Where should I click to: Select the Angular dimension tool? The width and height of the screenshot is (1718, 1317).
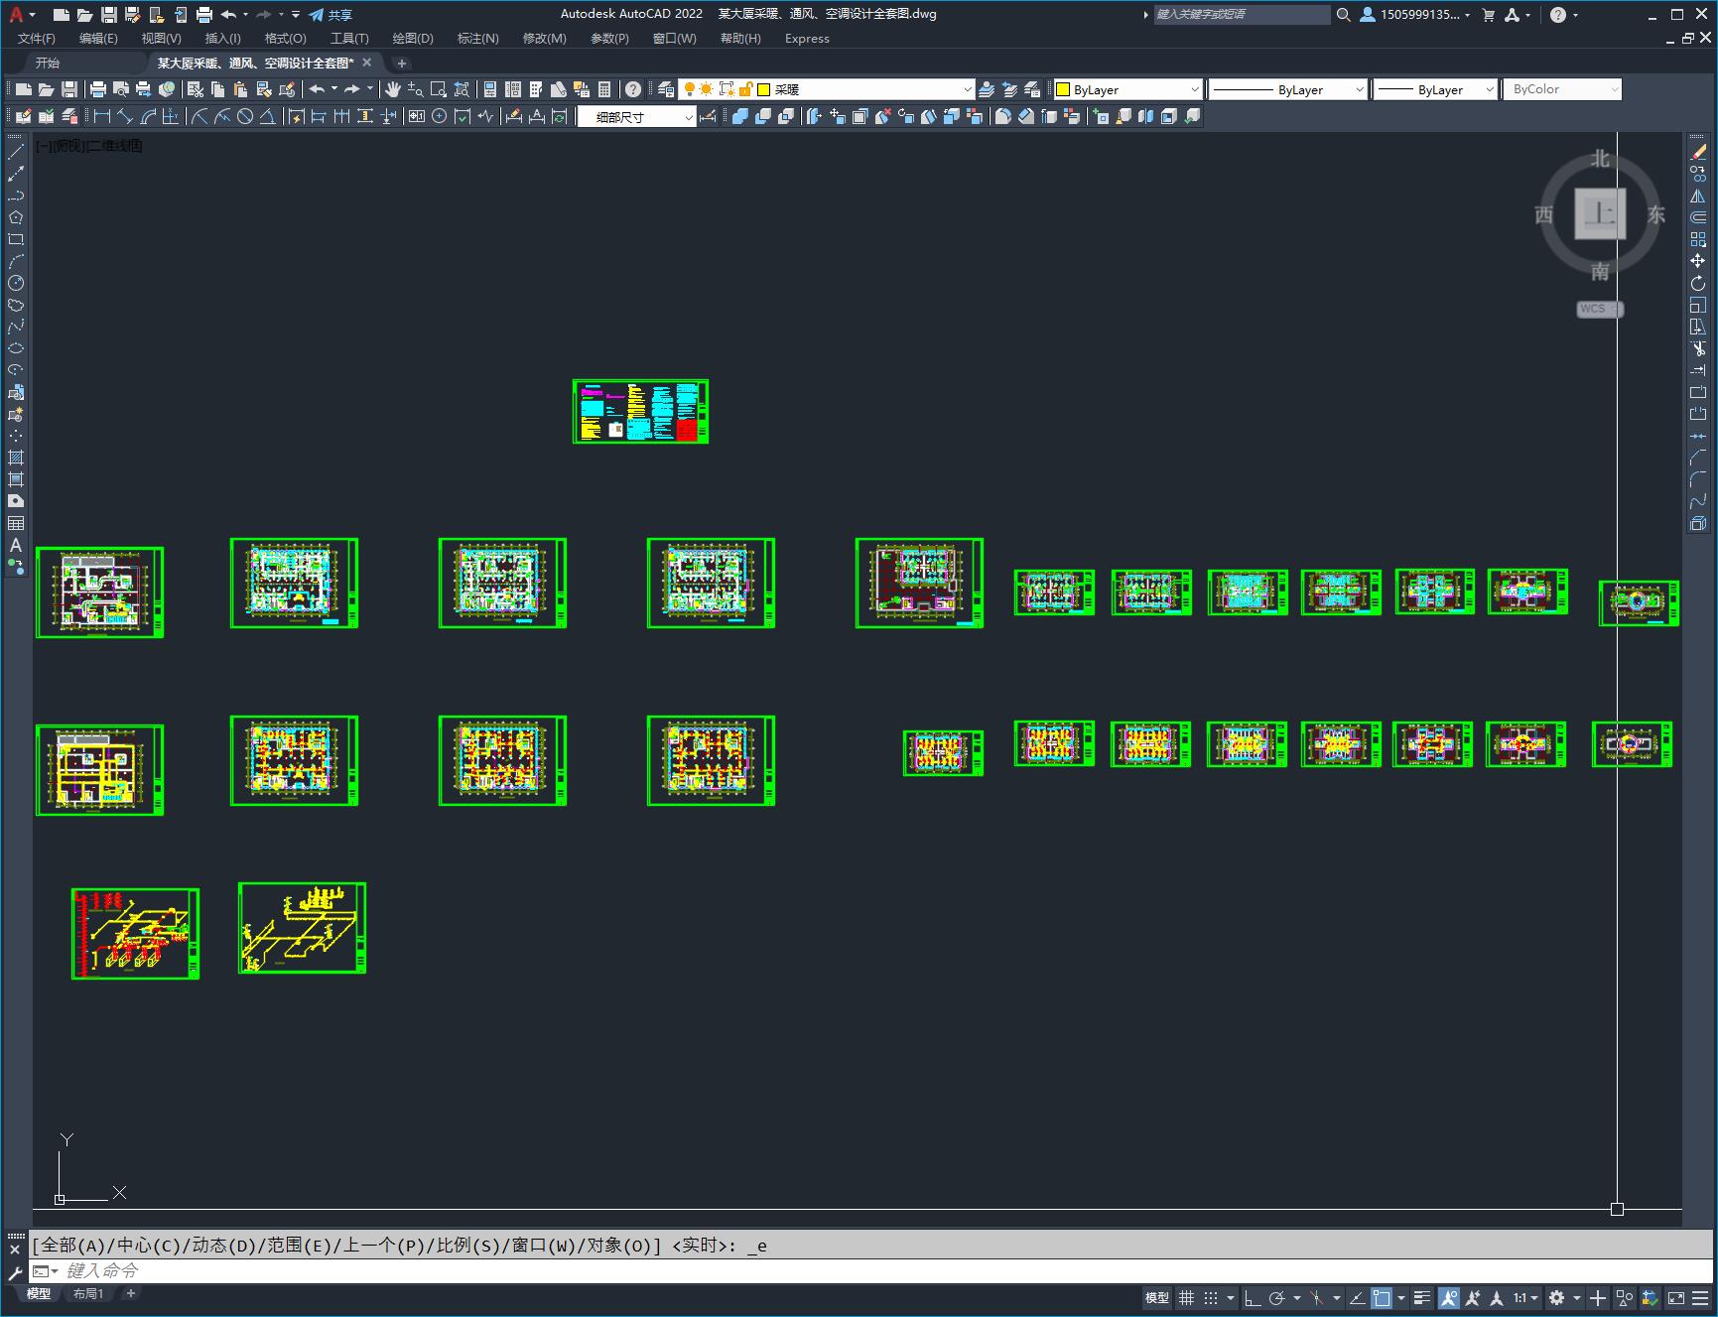point(268,117)
